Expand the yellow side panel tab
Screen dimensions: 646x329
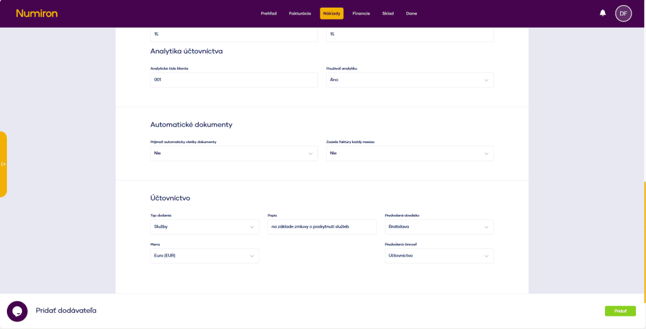(x=4, y=164)
